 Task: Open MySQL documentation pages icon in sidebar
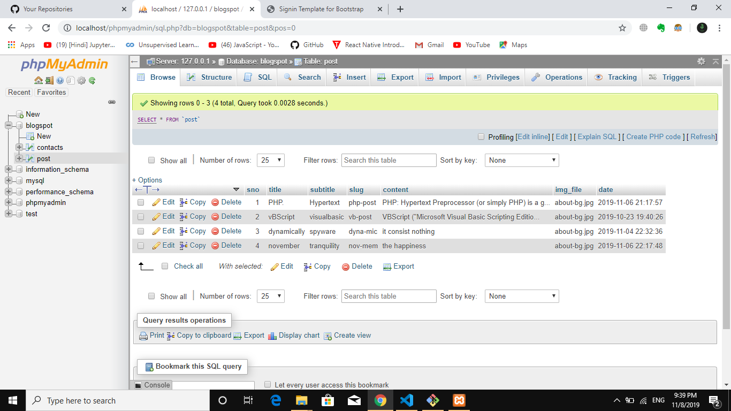click(71, 80)
